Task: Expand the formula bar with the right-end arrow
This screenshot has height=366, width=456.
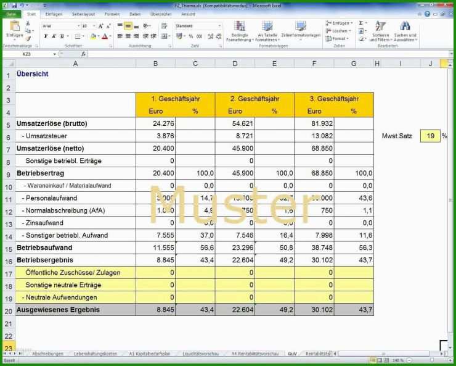Action: [x=450, y=54]
